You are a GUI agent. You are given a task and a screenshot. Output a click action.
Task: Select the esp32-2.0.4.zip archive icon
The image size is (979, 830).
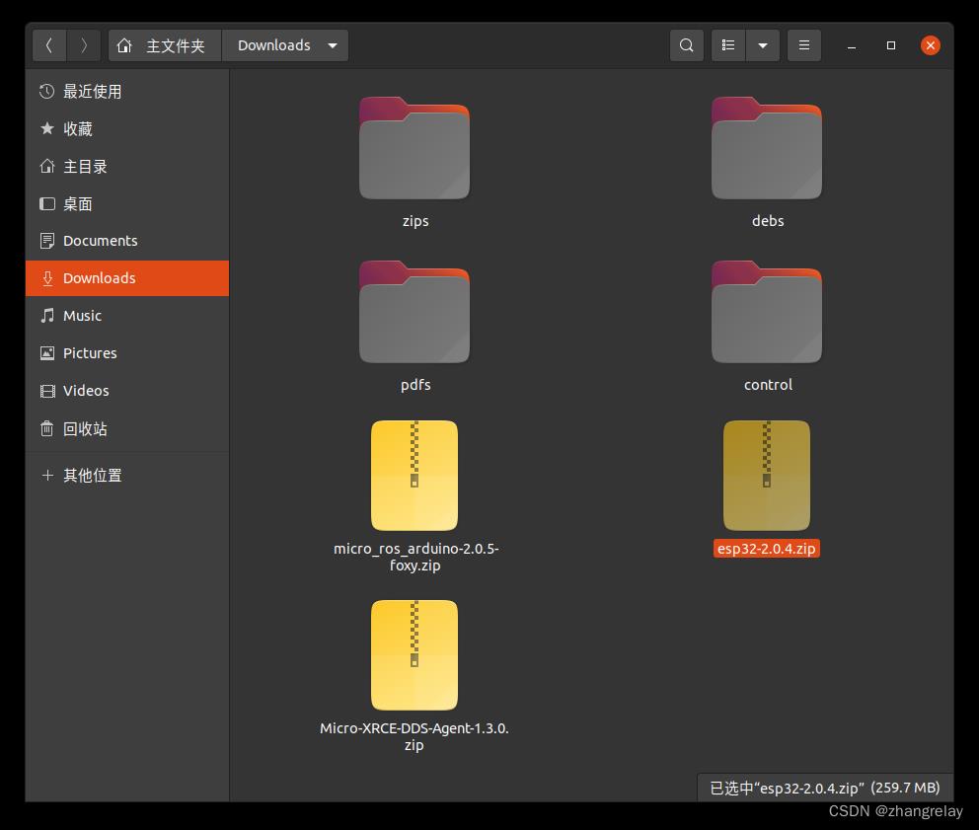(x=767, y=476)
